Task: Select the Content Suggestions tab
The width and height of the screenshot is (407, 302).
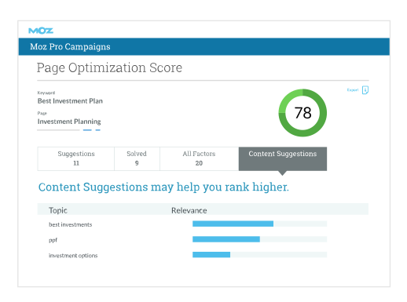Action: click(x=283, y=158)
